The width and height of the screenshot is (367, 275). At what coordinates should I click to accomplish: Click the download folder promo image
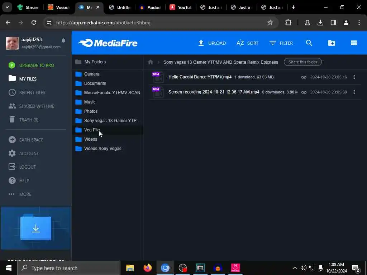point(35,228)
